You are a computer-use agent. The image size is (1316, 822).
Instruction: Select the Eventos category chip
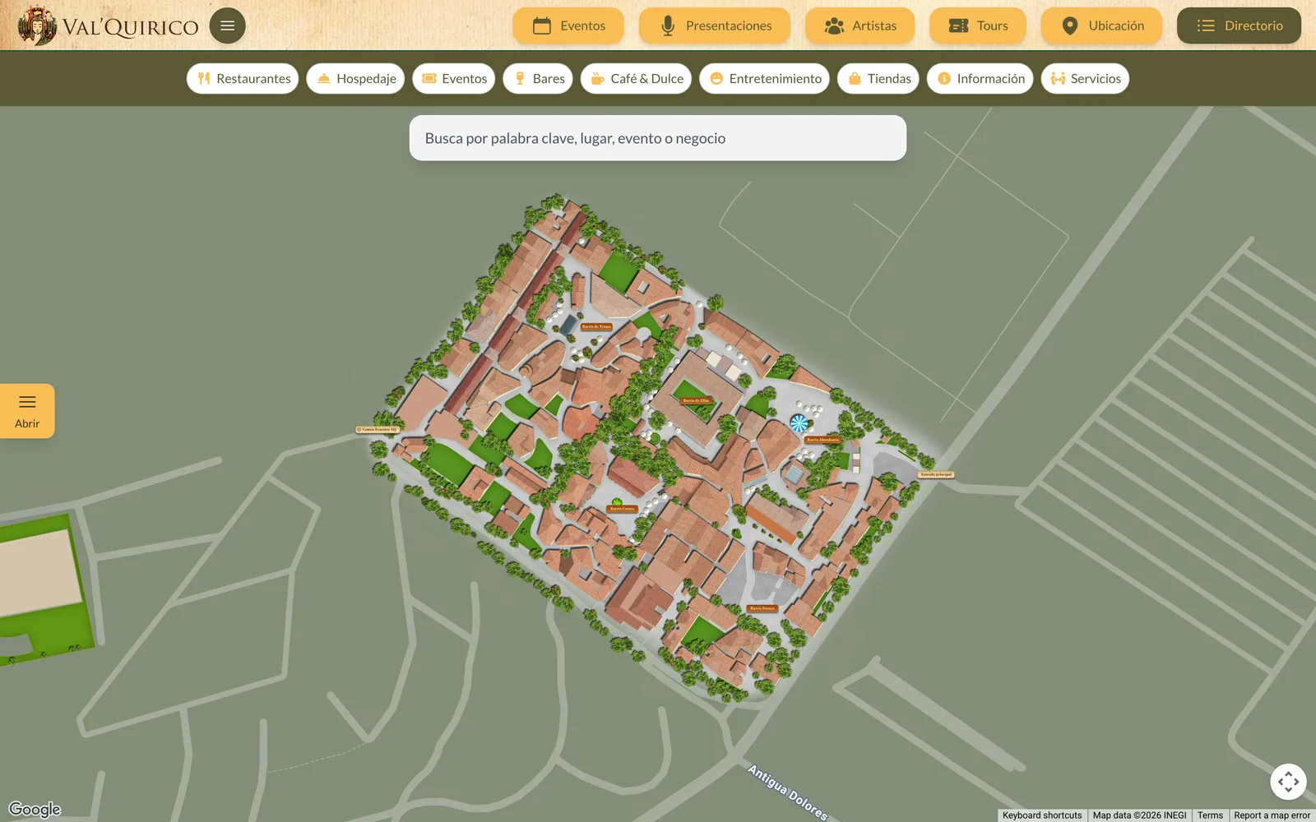[453, 79]
